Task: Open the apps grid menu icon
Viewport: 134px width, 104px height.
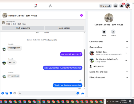Action: (x=116, y=6)
